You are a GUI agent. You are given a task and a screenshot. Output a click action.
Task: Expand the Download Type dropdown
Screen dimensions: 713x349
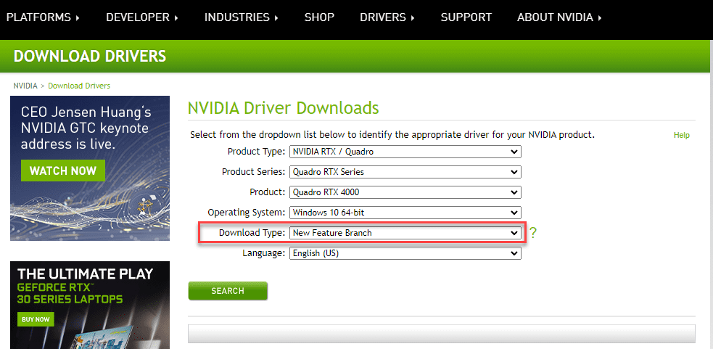tap(405, 232)
